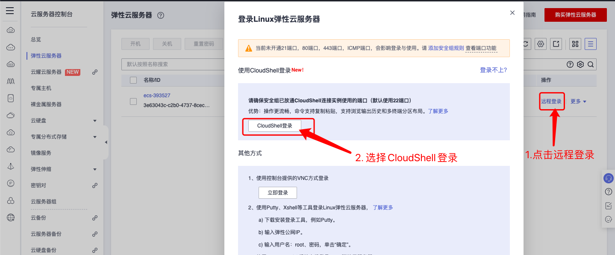The height and width of the screenshot is (255, 615).
Task: Open the headset customer service widget
Action: (x=609, y=178)
